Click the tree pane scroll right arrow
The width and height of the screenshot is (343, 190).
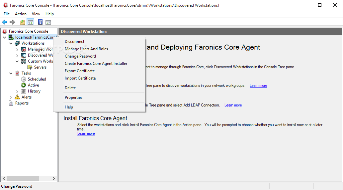click(x=54, y=178)
